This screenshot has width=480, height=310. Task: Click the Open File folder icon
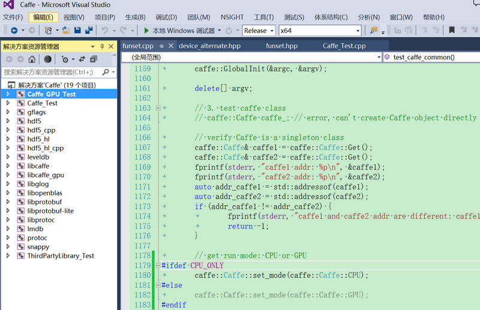point(66,31)
